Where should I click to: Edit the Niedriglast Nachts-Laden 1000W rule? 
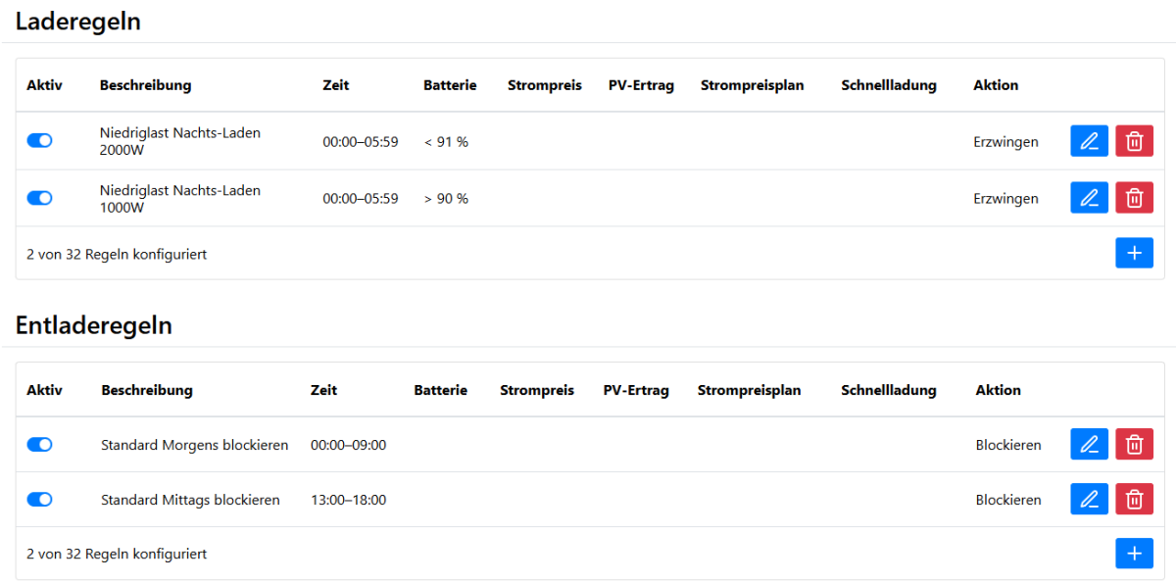[1089, 198]
